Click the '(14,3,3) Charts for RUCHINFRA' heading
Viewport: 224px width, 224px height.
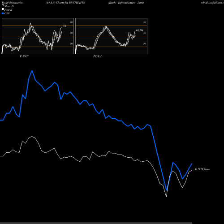(x=65, y=3)
